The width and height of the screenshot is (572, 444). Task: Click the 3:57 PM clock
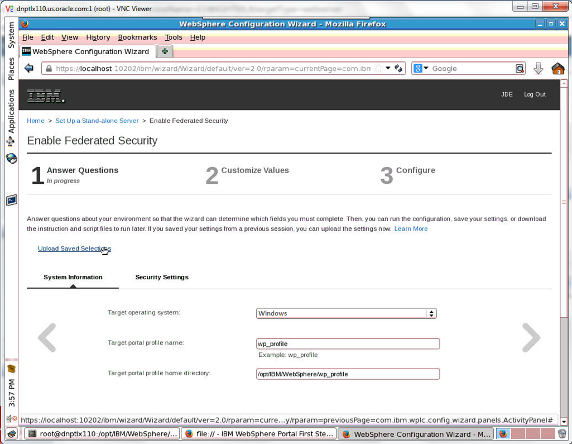tap(11, 393)
